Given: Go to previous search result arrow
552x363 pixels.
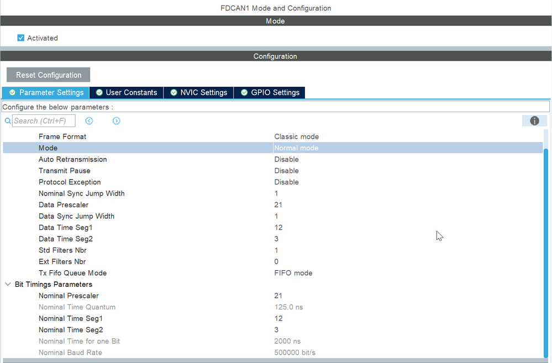Looking at the screenshot, I should point(89,121).
